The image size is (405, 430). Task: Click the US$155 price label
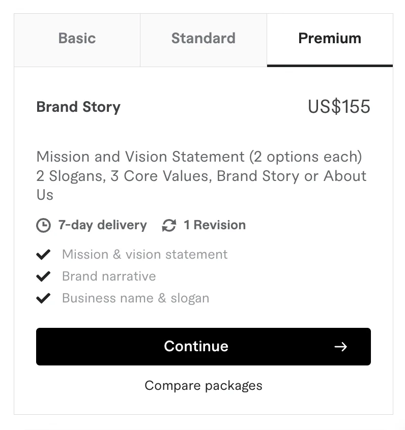click(x=339, y=107)
